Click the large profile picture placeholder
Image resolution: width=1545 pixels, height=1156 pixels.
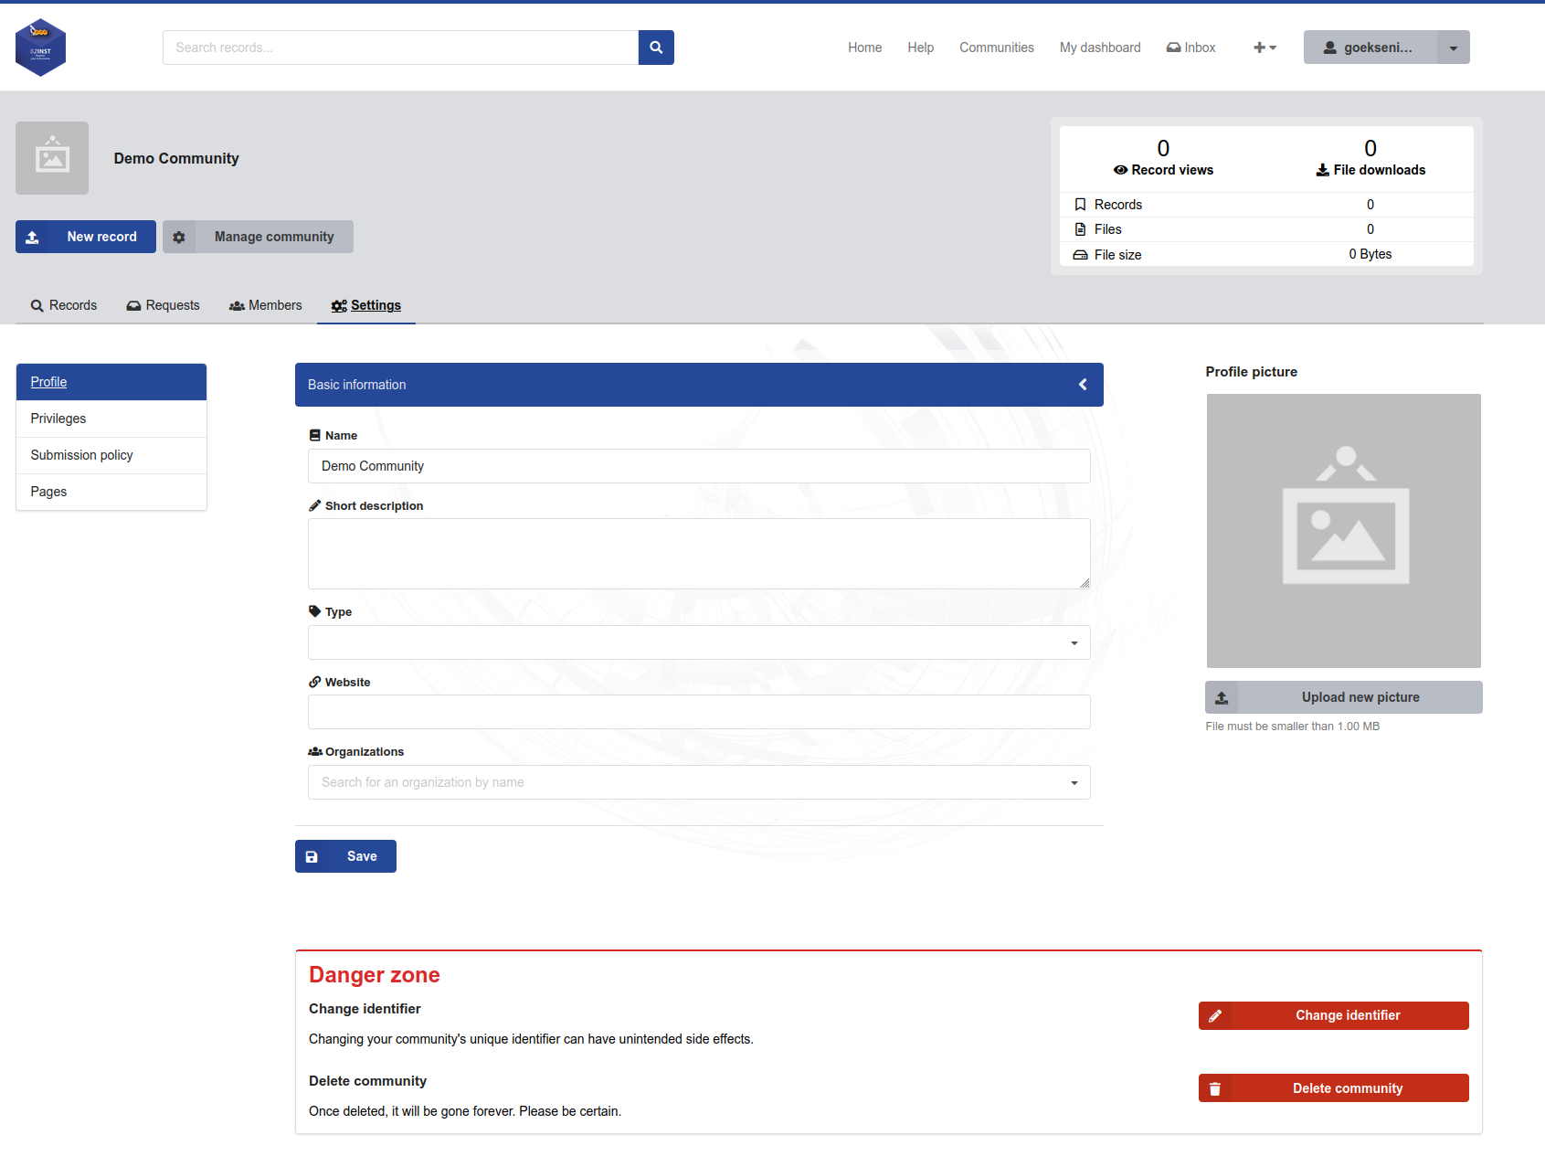click(1344, 531)
